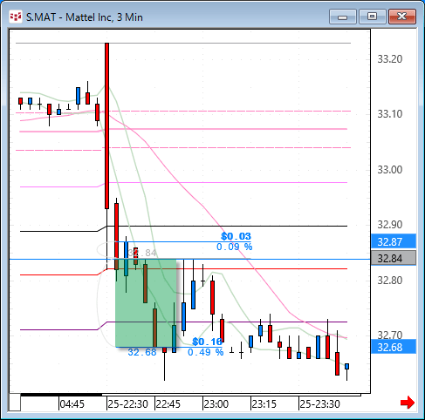This screenshot has width=425, height=420.
Task: Click the 22:45 time axis label
Action: pyautogui.click(x=168, y=404)
